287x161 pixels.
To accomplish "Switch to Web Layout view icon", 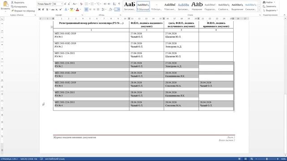I will tap(252, 159).
